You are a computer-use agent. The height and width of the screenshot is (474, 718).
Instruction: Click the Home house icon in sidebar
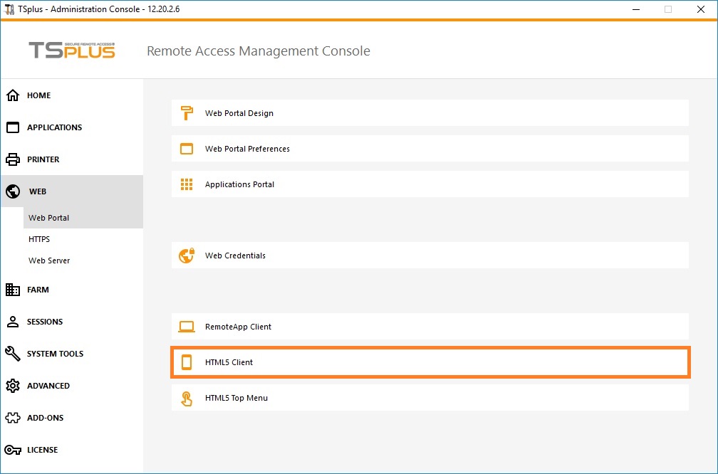(x=13, y=95)
